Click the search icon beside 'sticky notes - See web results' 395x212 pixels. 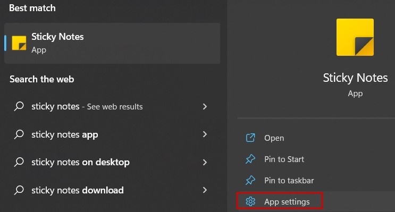pos(19,106)
